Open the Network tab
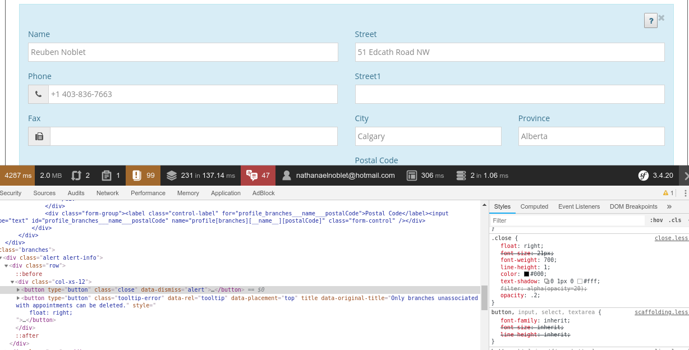Image resolution: width=689 pixels, height=350 pixels. tap(108, 193)
